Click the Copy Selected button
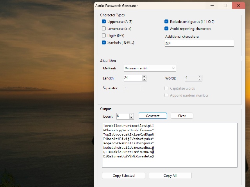 (123, 176)
